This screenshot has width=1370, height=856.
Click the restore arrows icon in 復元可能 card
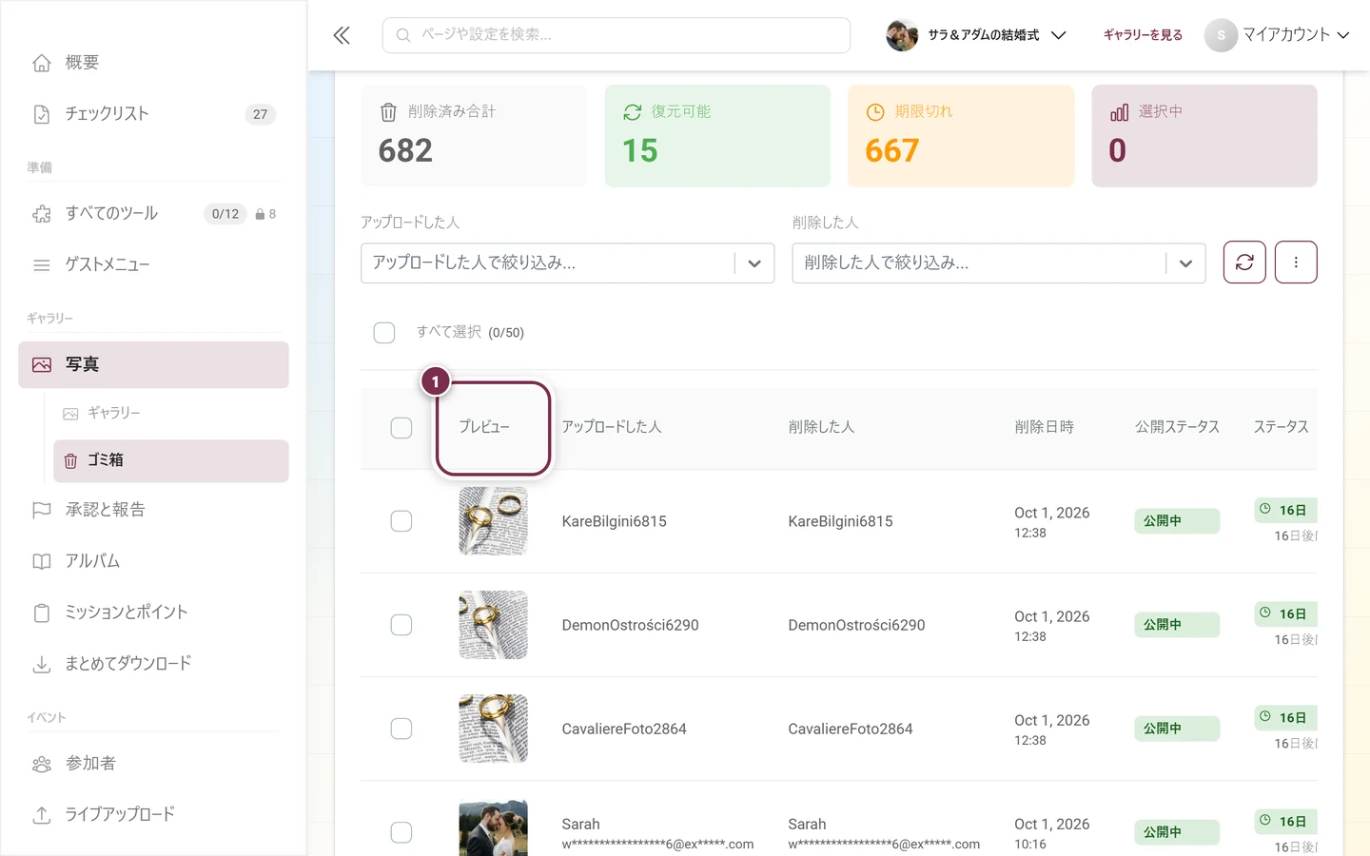633,112
